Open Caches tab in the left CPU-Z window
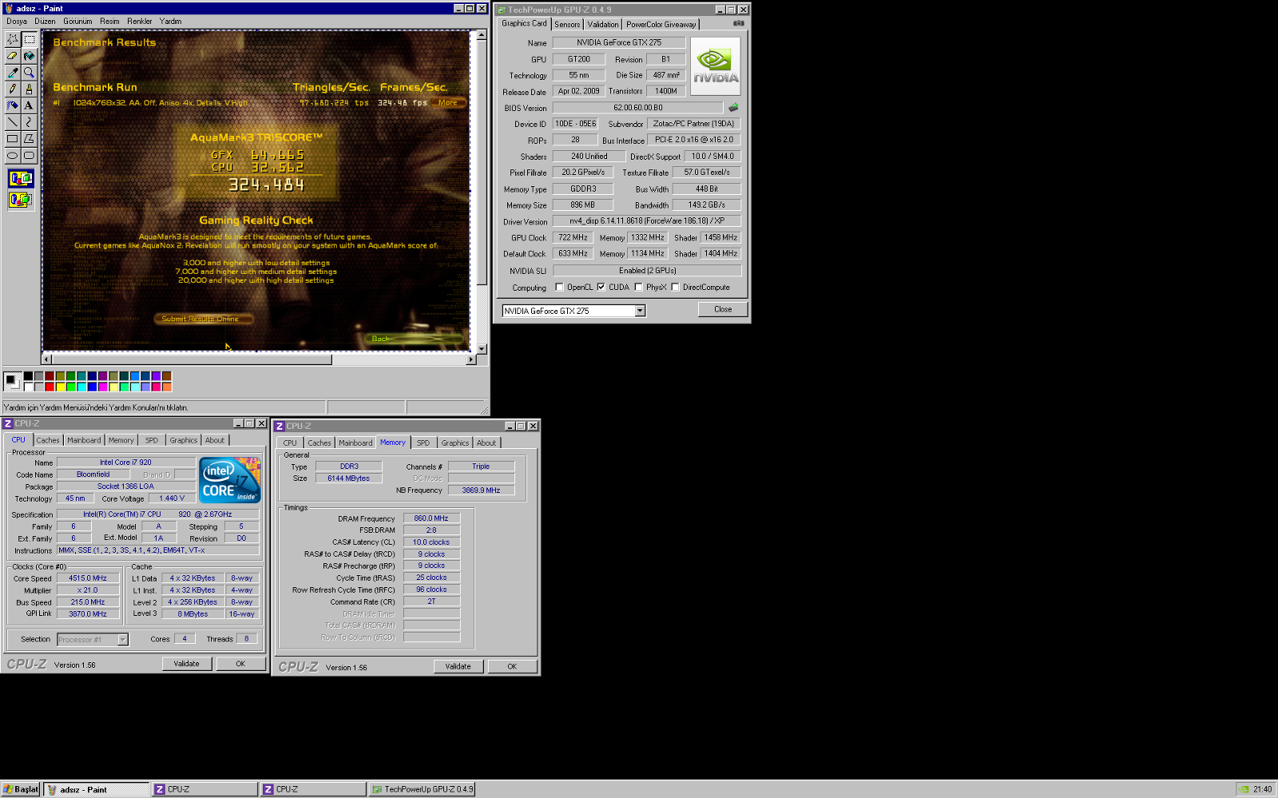Viewport: 1278px width, 798px height. [x=48, y=440]
